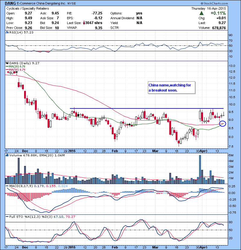Click the Last price value in the header
Viewport: 241px width, 250px height.
point(222,23)
